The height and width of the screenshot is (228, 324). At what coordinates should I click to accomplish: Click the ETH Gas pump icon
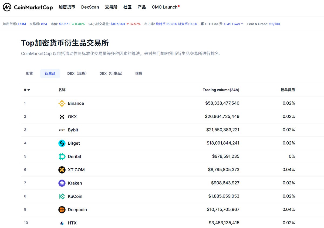click(x=202, y=24)
